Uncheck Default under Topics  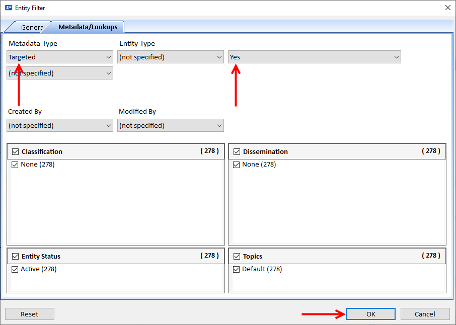(x=237, y=269)
